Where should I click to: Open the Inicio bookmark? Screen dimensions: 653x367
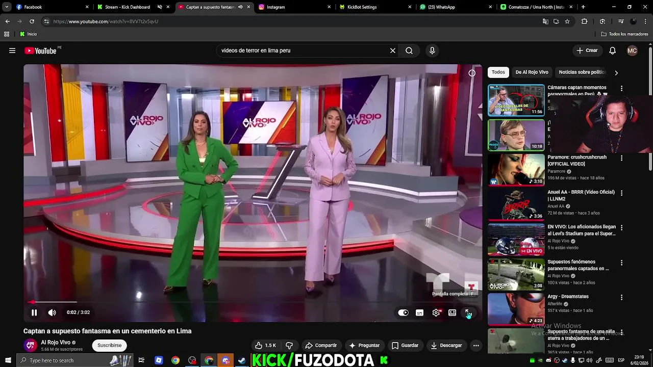pyautogui.click(x=29, y=34)
